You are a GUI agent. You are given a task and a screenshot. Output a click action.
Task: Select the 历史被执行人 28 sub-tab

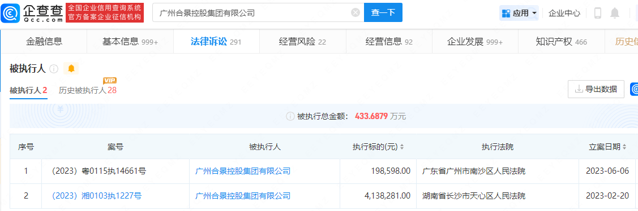88,90
